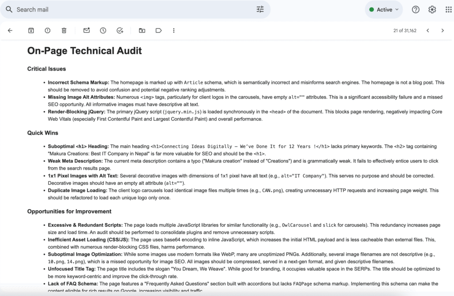Move the email to a folder
Screen dimensions: 454x296
pyautogui.click(x=142, y=31)
